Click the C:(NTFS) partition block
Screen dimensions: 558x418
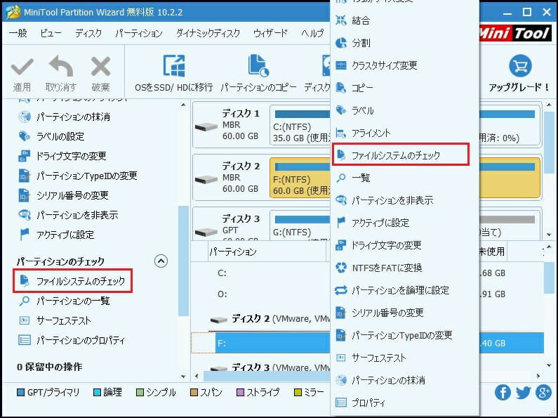pyautogui.click(x=300, y=125)
